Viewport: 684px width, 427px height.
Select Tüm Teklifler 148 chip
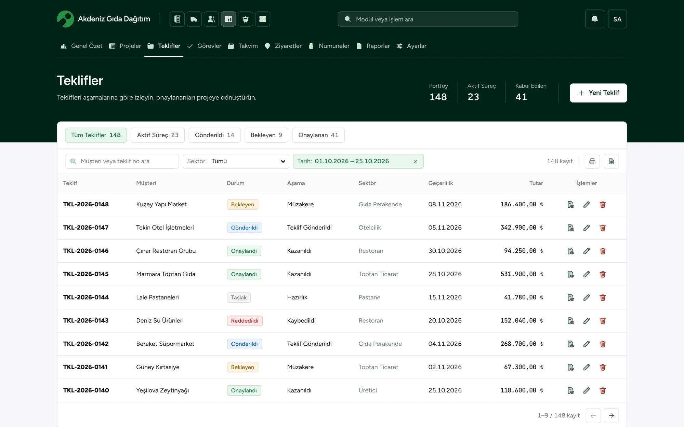pos(96,135)
